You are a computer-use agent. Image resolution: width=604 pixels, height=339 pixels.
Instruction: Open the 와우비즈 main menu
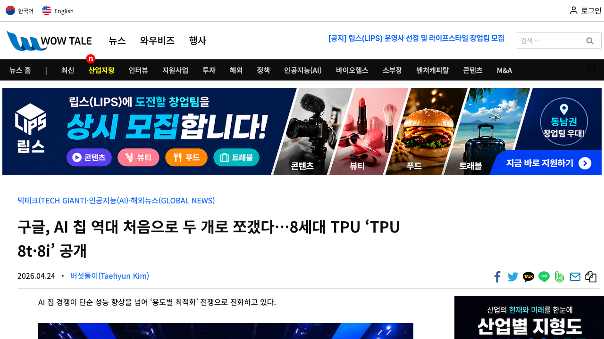(157, 40)
